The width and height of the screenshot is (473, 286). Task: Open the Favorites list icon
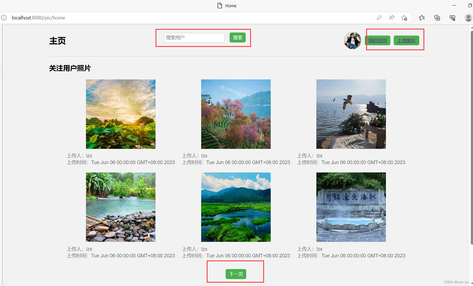(422, 18)
